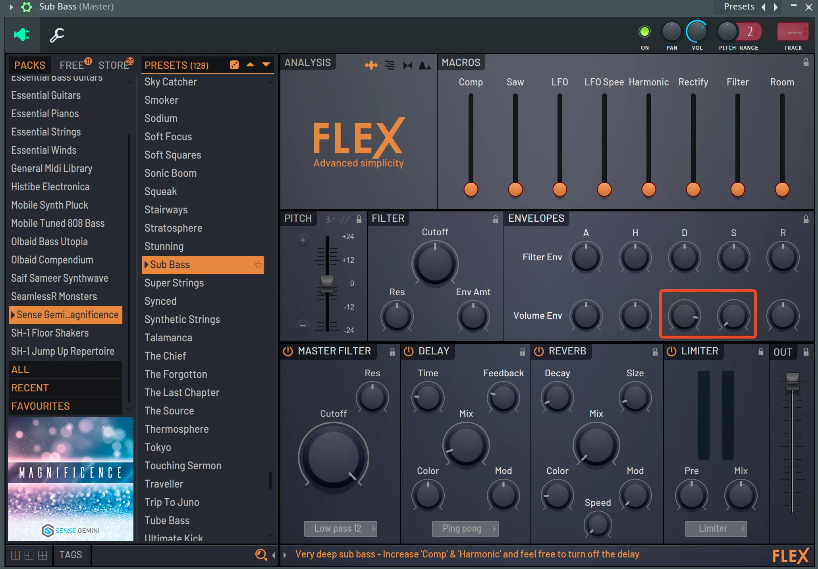Click the plus button above pitch slider
818x569 pixels.
[303, 240]
